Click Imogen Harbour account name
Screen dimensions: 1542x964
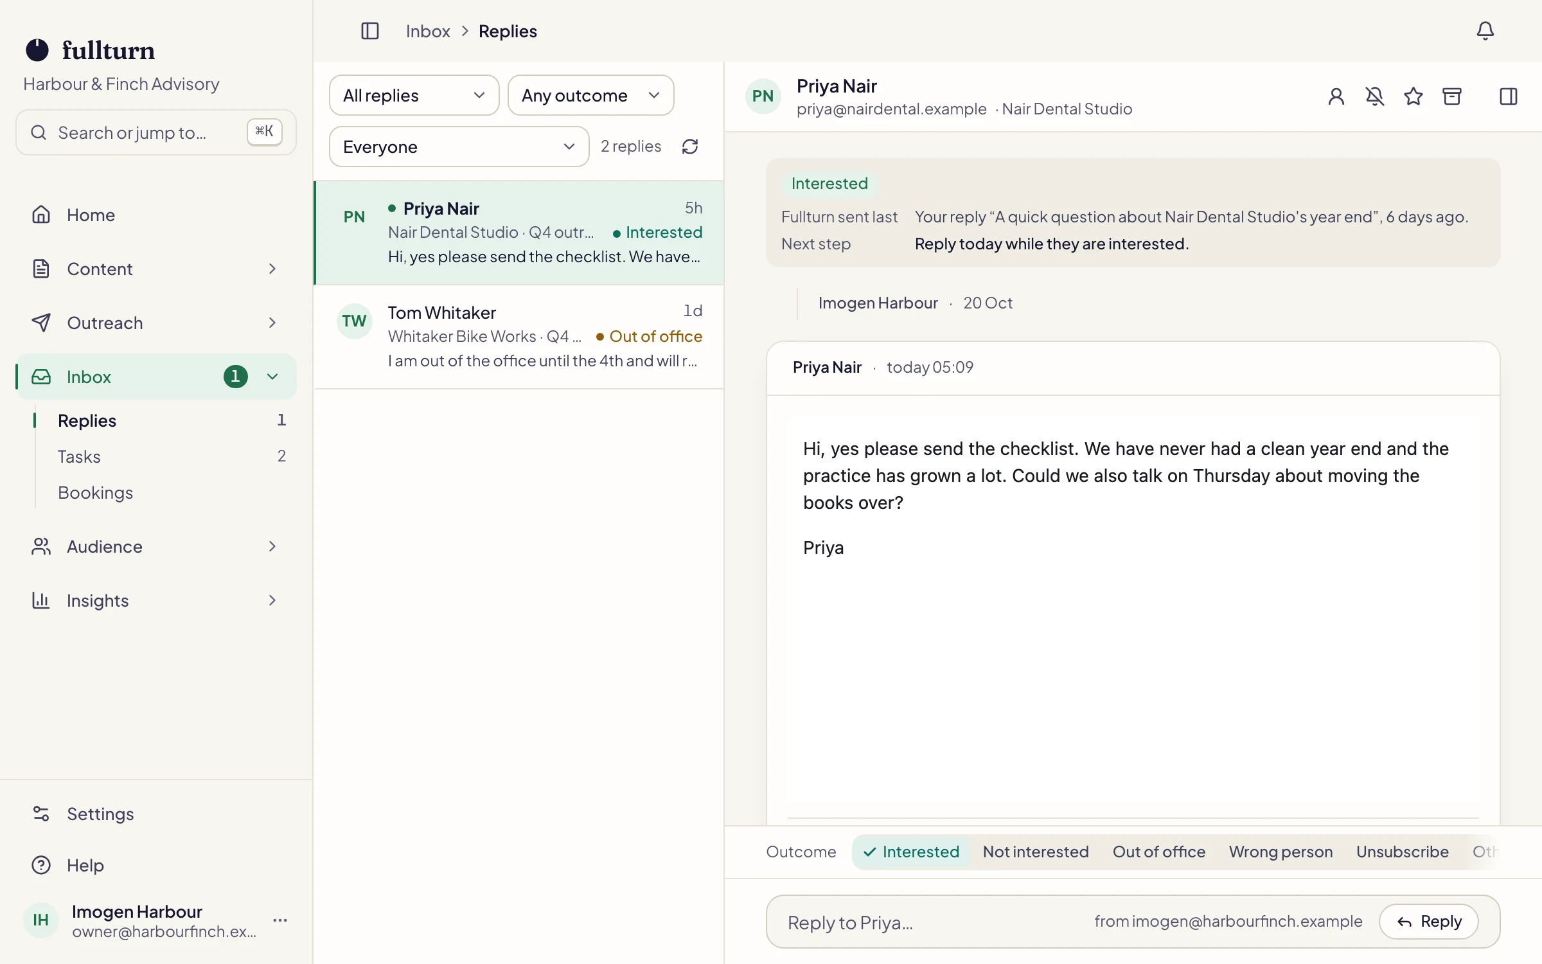[x=137, y=911]
